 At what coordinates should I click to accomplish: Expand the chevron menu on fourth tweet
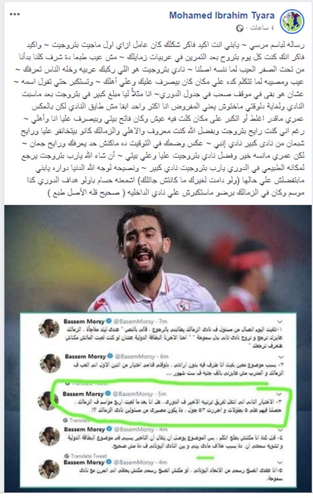(x=280, y=430)
